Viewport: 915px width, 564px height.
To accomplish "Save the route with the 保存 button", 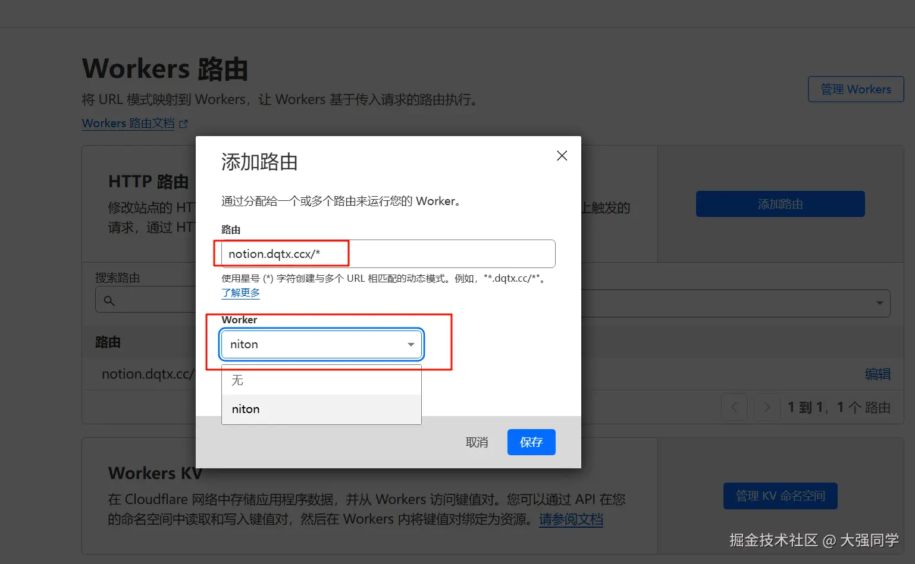I will [531, 442].
